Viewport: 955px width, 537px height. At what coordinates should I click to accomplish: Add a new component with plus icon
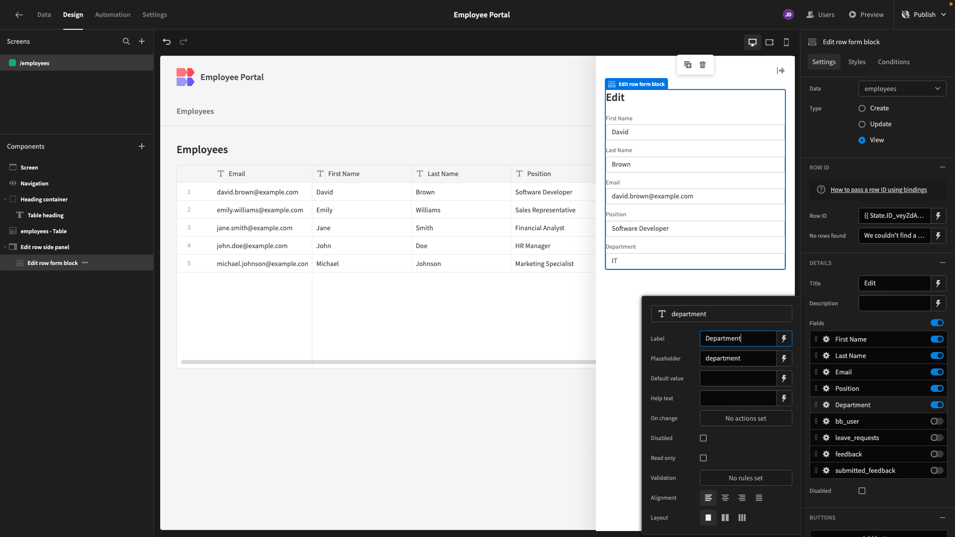[x=142, y=146]
